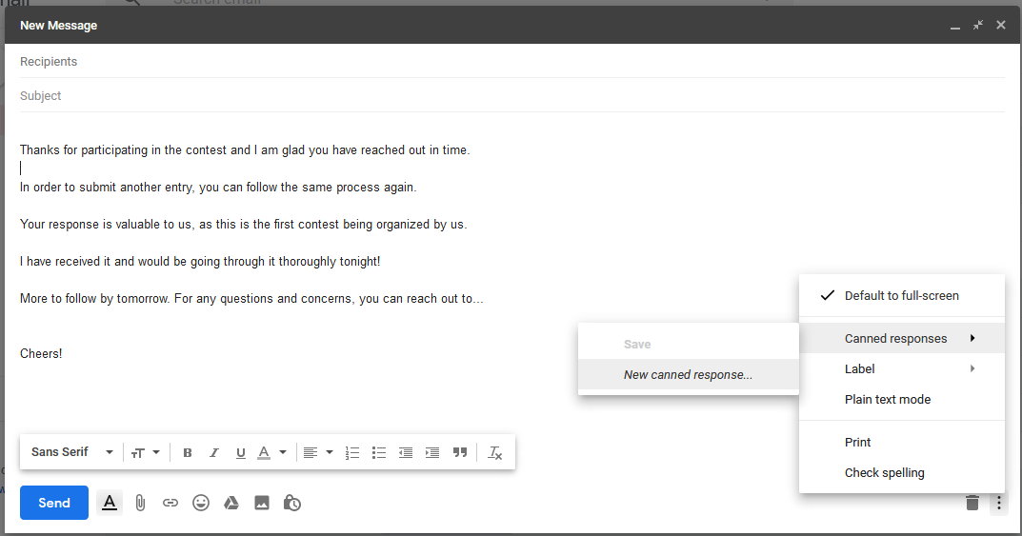Minimize the New Message window
This screenshot has width=1022, height=536.
(955, 26)
